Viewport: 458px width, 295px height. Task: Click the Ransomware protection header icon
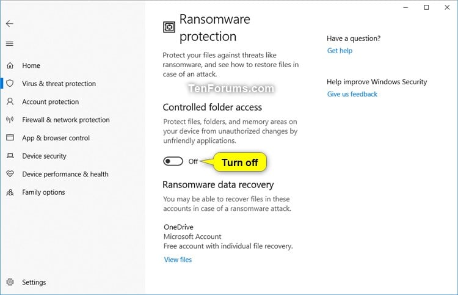point(169,27)
